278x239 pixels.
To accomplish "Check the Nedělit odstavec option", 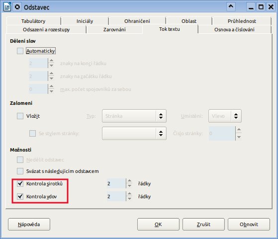I will click(x=20, y=159).
